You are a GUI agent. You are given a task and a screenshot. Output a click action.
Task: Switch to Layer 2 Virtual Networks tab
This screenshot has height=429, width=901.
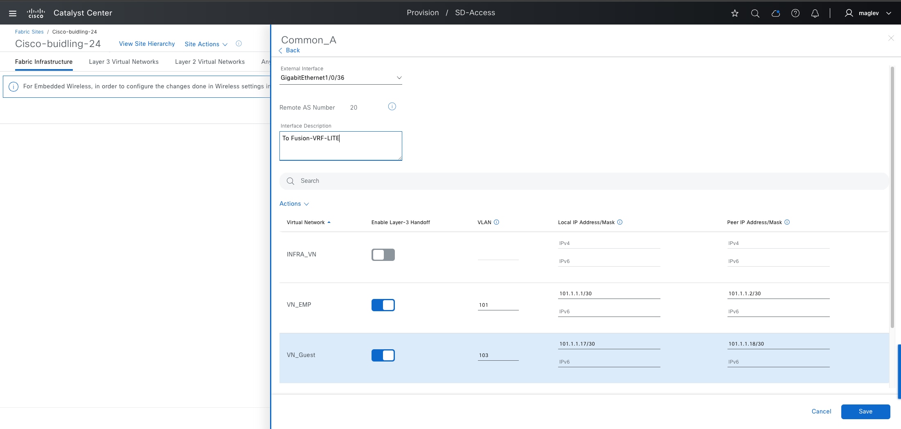[x=209, y=62]
